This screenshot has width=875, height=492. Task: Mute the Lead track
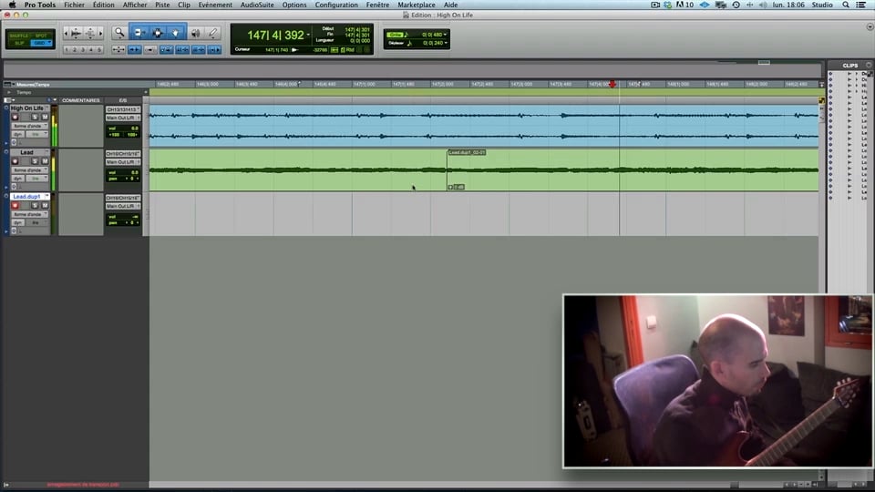click(x=45, y=161)
